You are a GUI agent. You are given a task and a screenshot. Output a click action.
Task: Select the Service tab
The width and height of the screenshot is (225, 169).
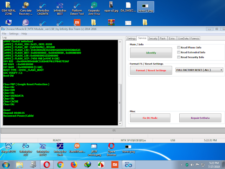point(142,38)
